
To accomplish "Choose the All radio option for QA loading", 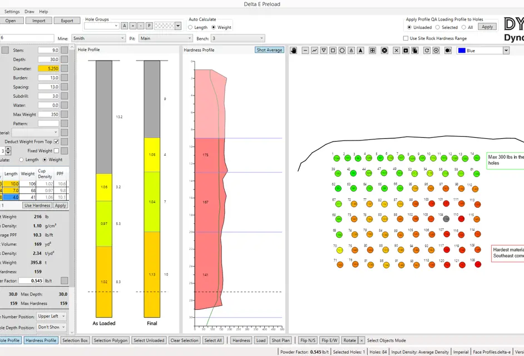I will (464, 27).
